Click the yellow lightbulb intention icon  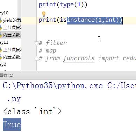44,14
